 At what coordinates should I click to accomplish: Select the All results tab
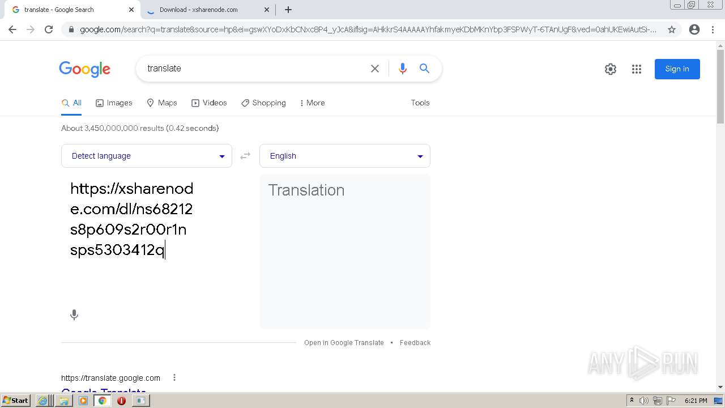(71, 103)
